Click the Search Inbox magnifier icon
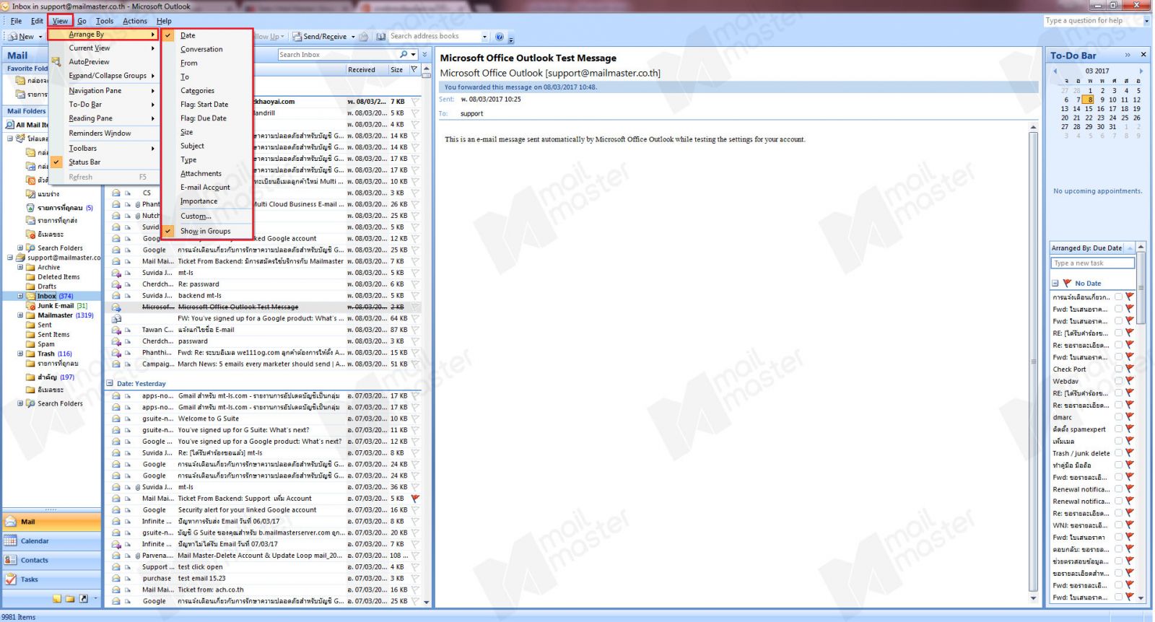 coord(404,54)
